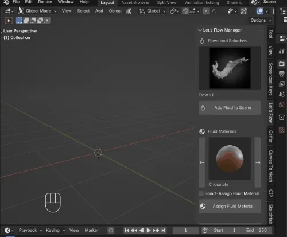
Task: Set selection mode to new selection
Action: click(x=19, y=20)
